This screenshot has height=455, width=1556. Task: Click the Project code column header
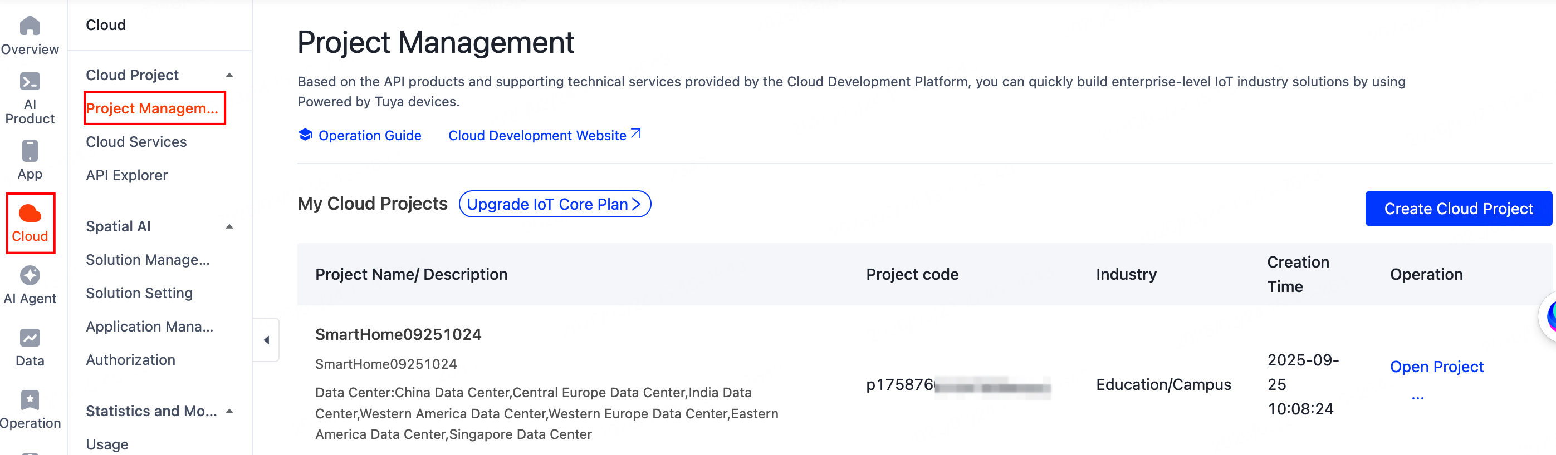coord(912,275)
